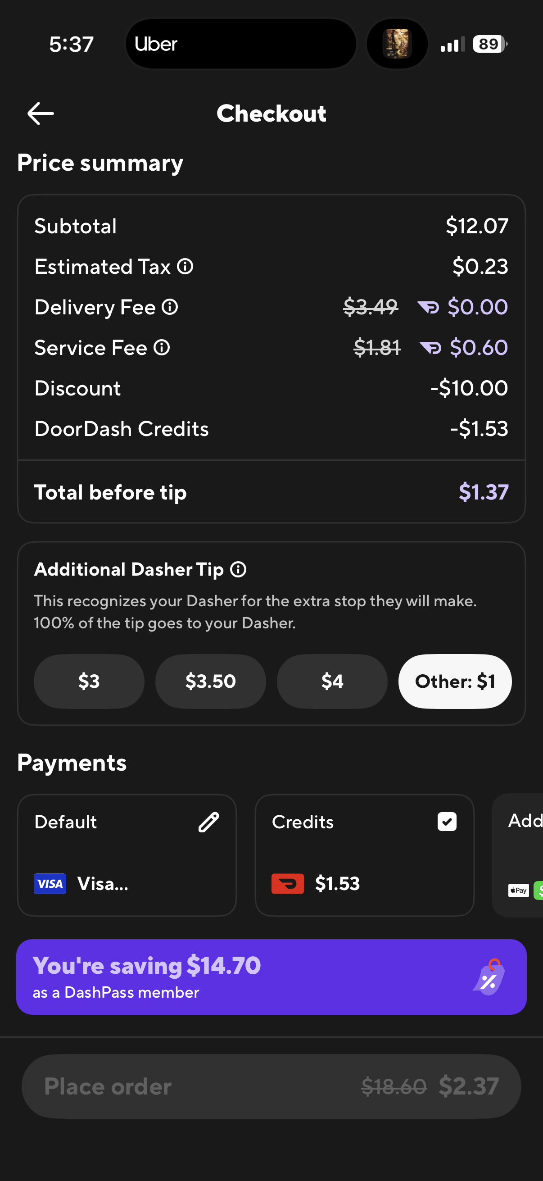Tap the Apple Pay payment icon
Screen dimensions: 543x1181
(518, 890)
